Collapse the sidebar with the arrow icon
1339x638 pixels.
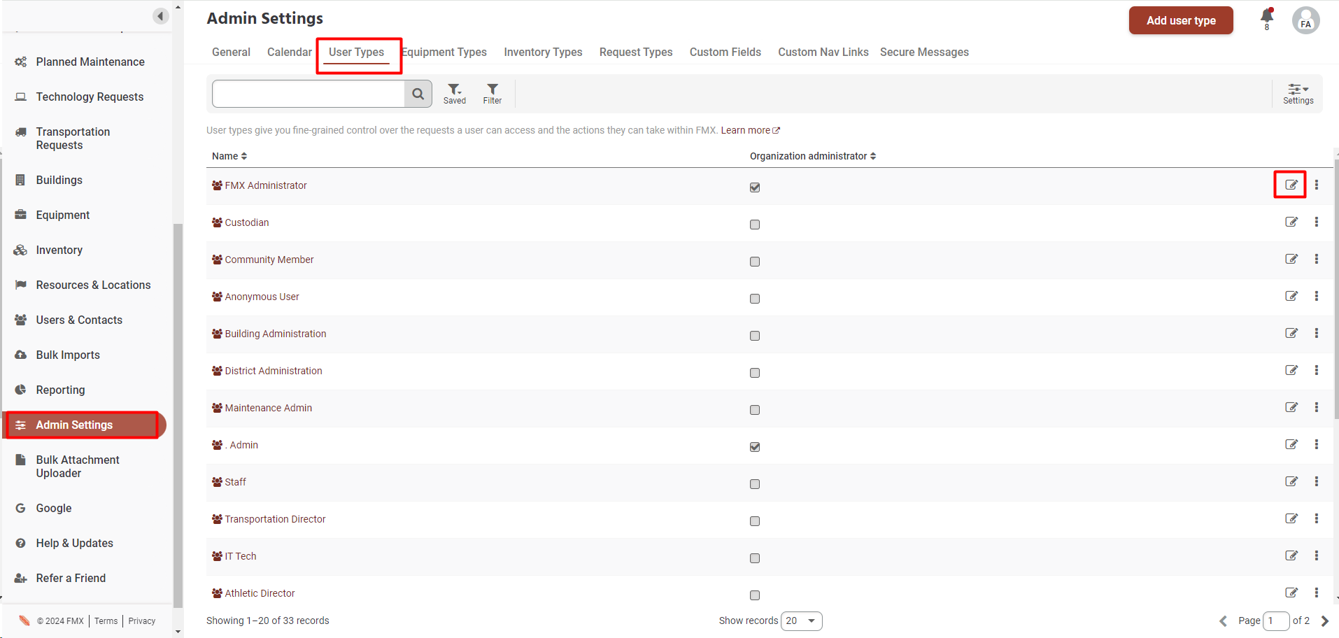click(x=161, y=16)
